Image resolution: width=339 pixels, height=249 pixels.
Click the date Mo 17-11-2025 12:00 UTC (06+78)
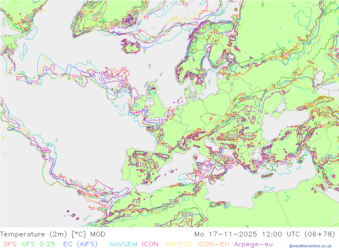click(x=265, y=234)
